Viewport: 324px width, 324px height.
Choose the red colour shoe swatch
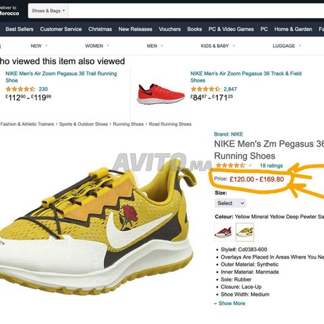pyautogui.click(x=223, y=232)
